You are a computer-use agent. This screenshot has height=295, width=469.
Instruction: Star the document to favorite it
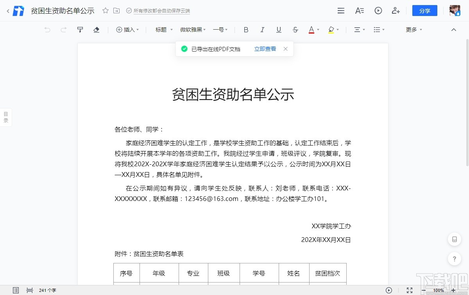105,11
